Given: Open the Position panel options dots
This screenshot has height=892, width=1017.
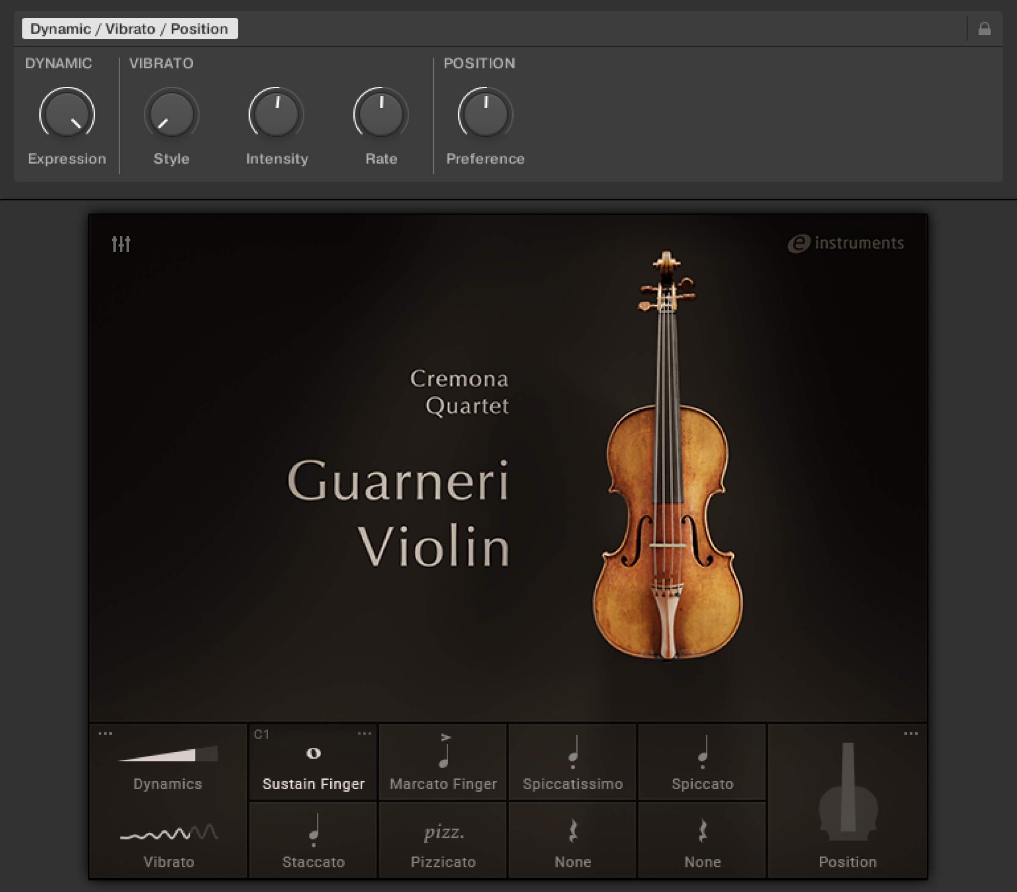Looking at the screenshot, I should coord(911,733).
